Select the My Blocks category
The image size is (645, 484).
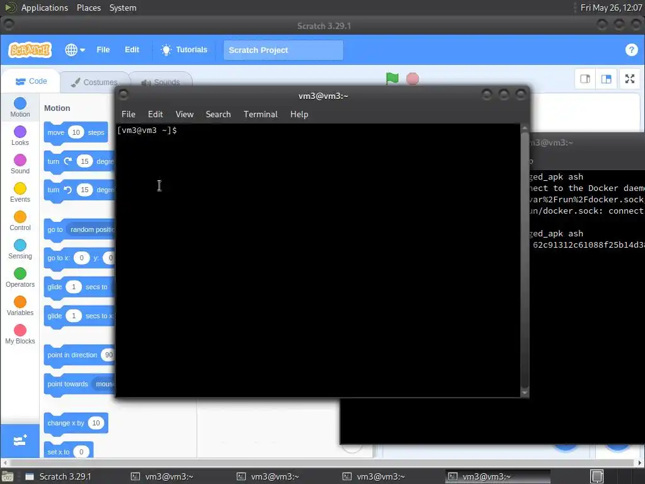[x=20, y=335]
